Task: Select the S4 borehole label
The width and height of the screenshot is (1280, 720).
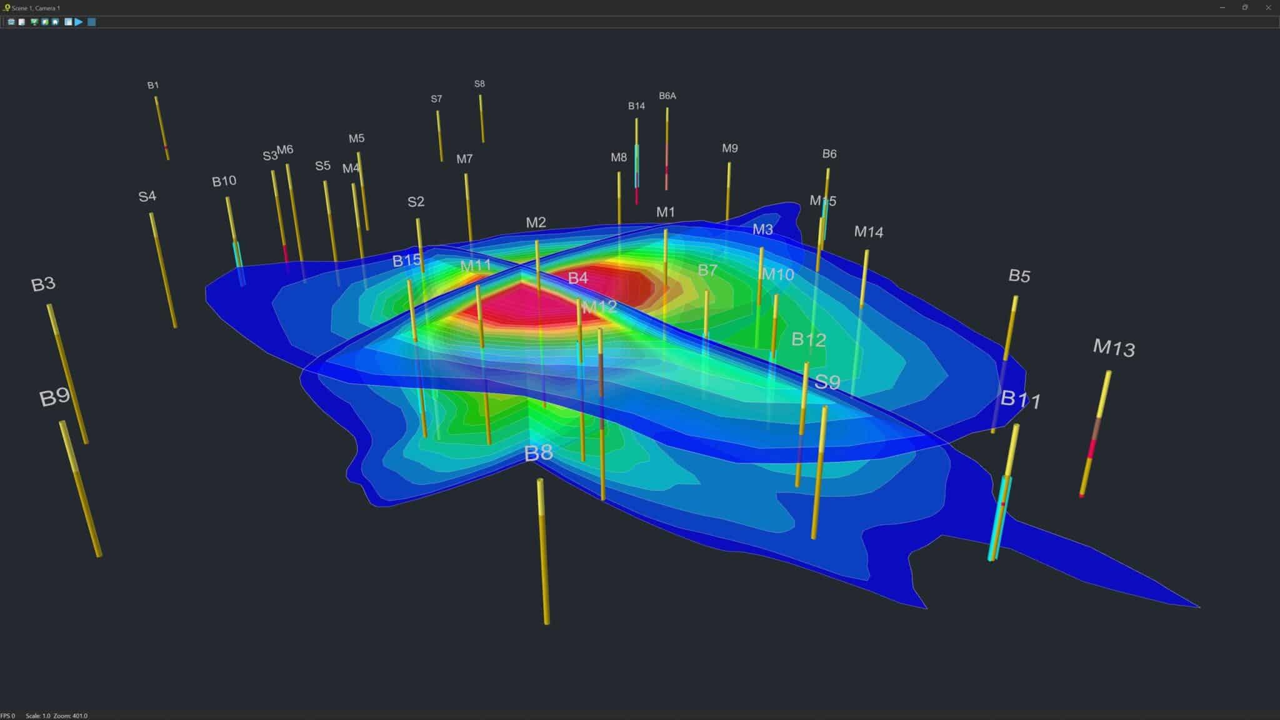Action: click(x=147, y=196)
